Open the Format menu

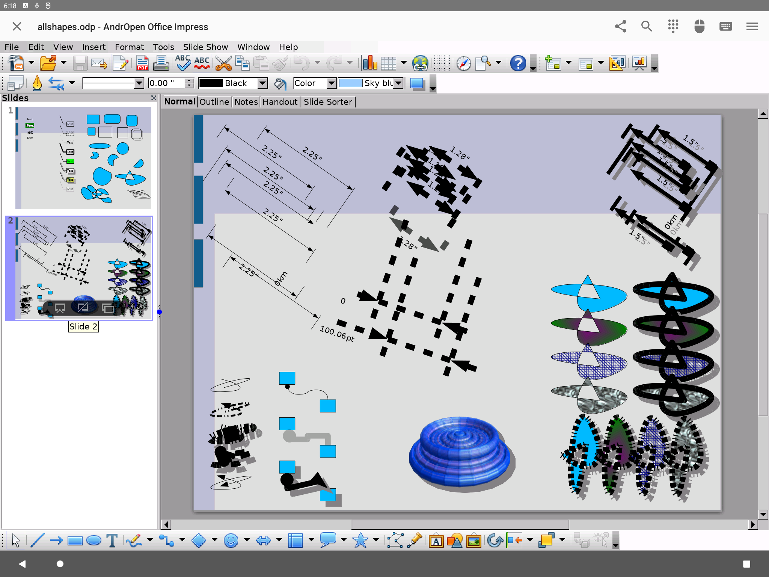pyautogui.click(x=129, y=47)
